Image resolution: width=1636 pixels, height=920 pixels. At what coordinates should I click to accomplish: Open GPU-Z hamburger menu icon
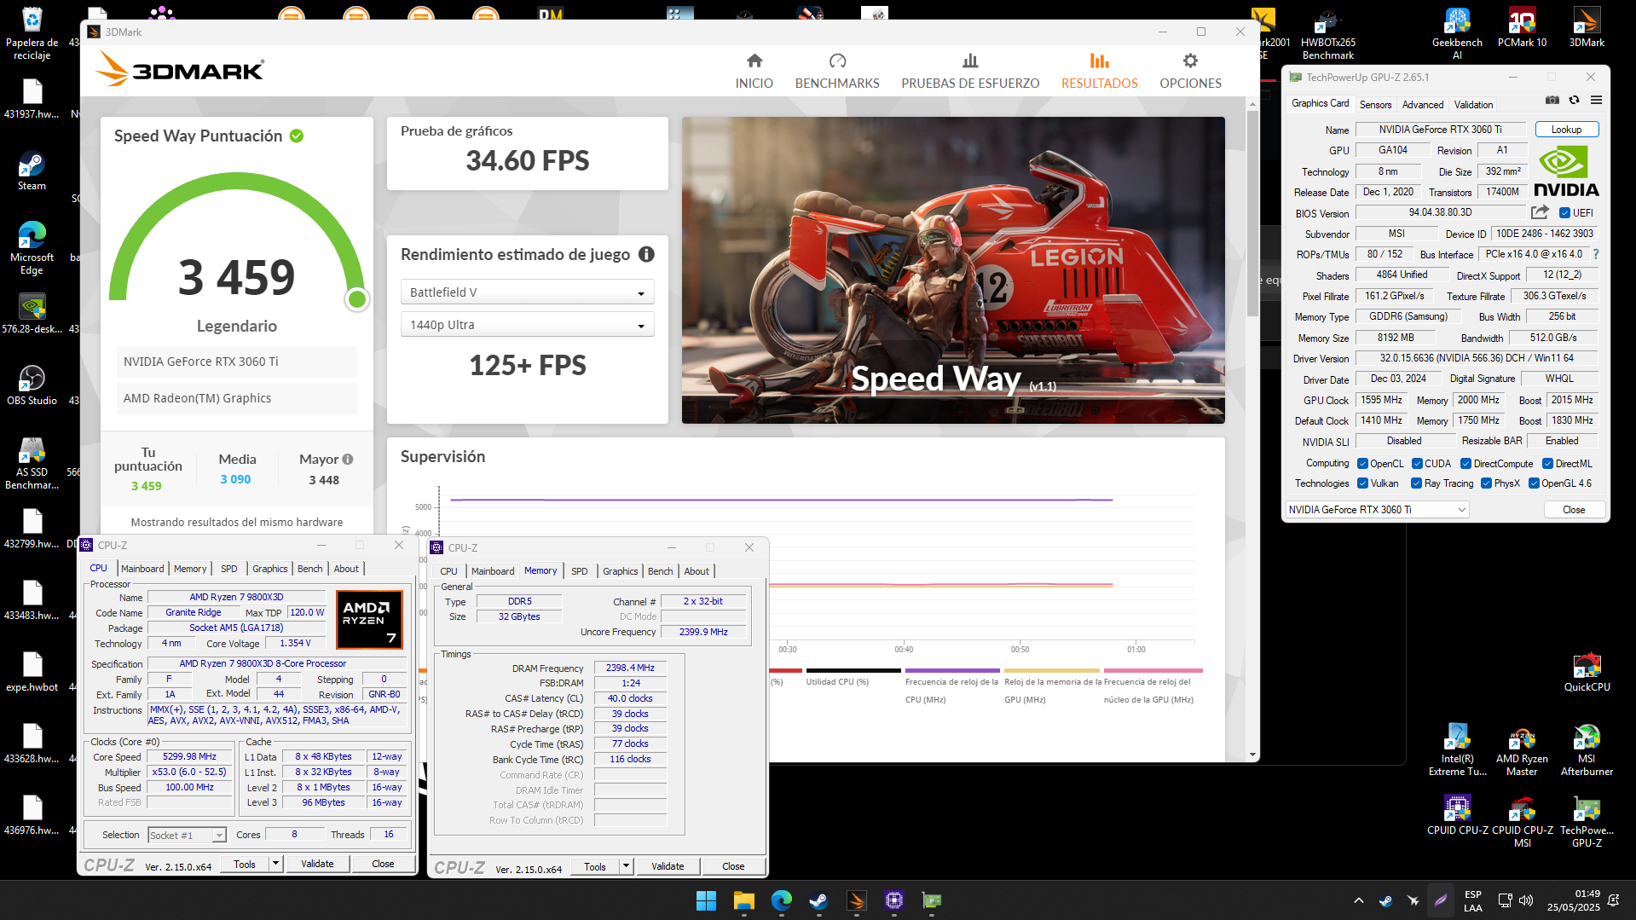(x=1596, y=100)
